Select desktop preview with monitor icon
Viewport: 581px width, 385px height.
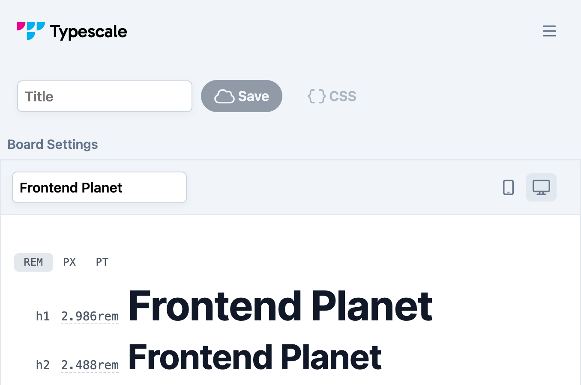pos(541,187)
